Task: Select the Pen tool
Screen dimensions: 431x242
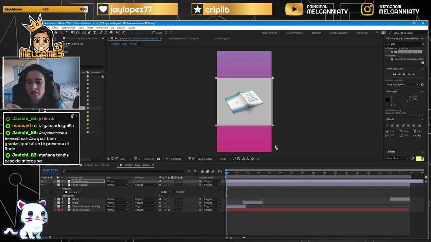Action: [x=89, y=33]
